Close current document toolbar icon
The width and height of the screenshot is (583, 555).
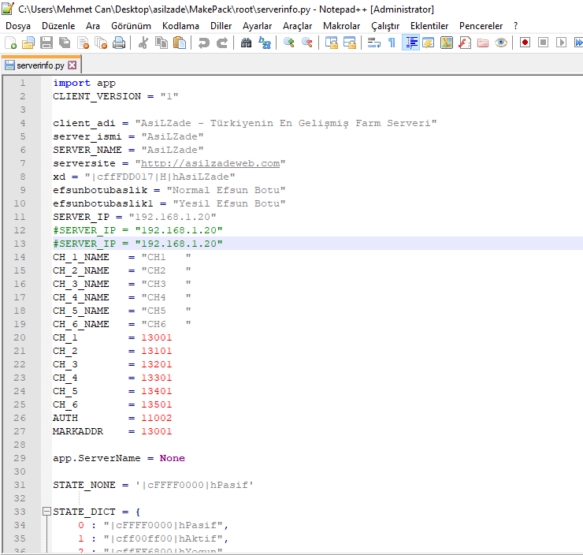point(83,43)
